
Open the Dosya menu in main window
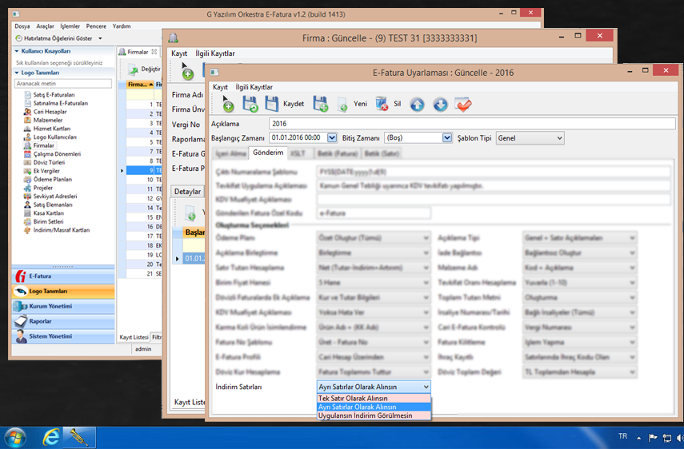click(22, 26)
